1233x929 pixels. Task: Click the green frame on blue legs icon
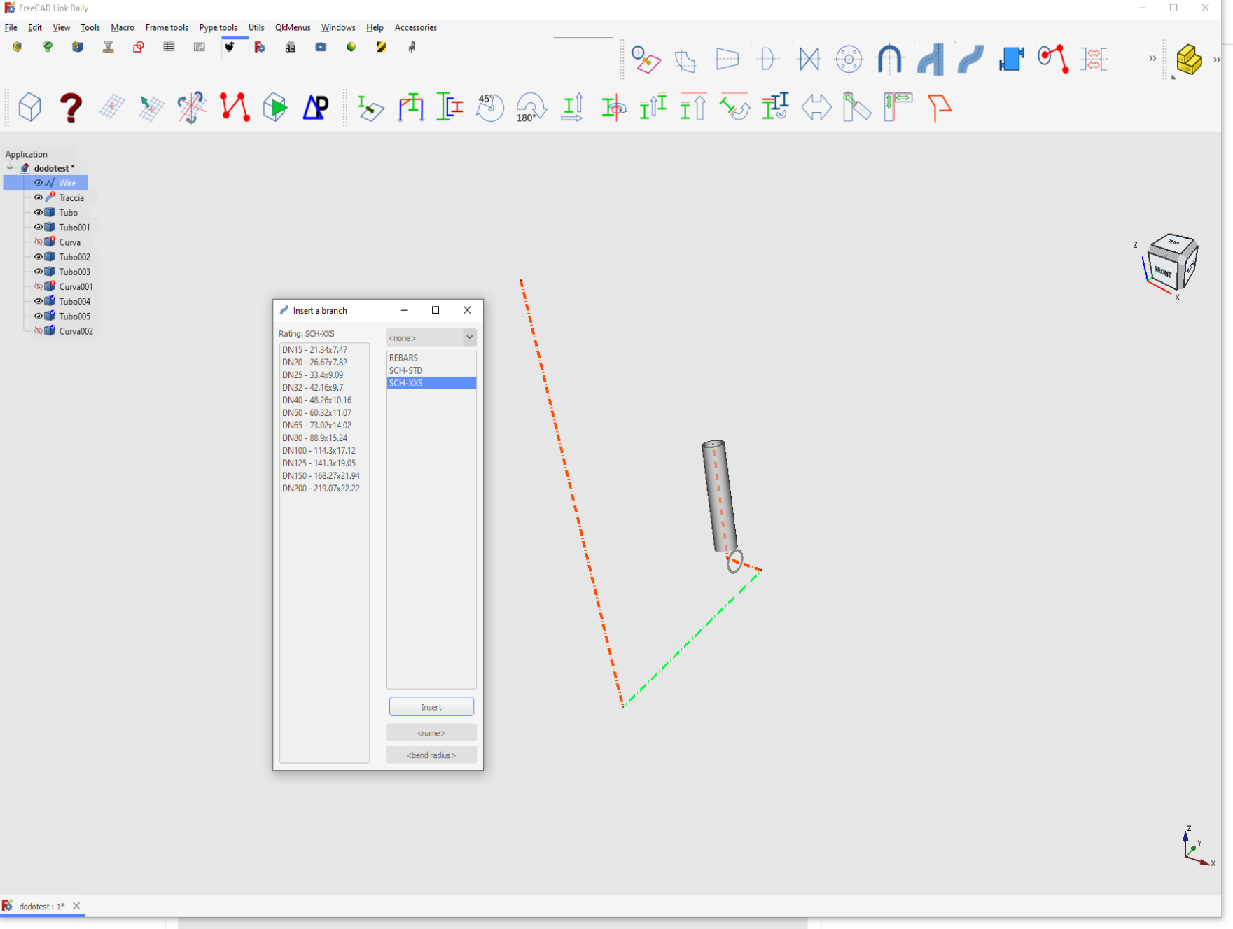click(x=411, y=107)
